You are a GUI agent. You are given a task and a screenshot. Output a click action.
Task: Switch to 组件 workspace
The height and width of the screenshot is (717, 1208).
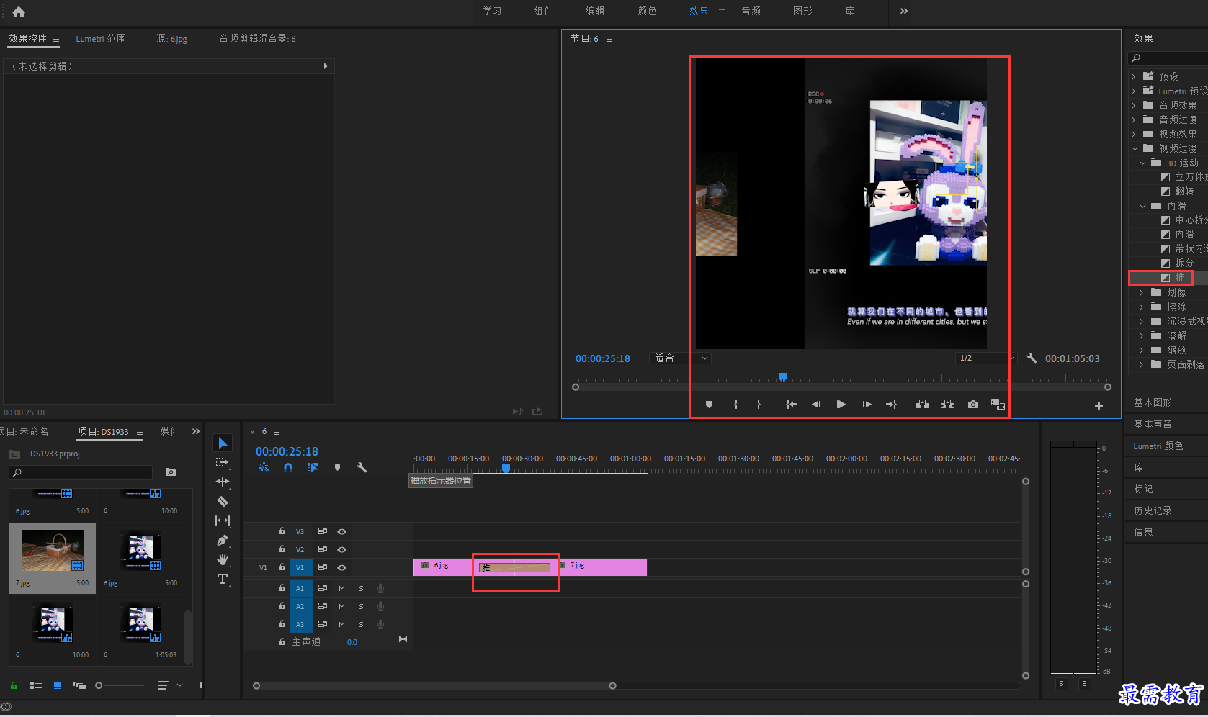coord(543,11)
